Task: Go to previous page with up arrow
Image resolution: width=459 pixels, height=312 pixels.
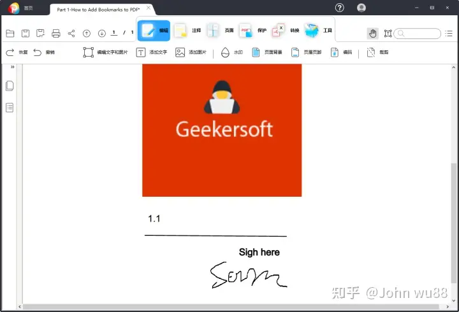Action: [x=87, y=33]
